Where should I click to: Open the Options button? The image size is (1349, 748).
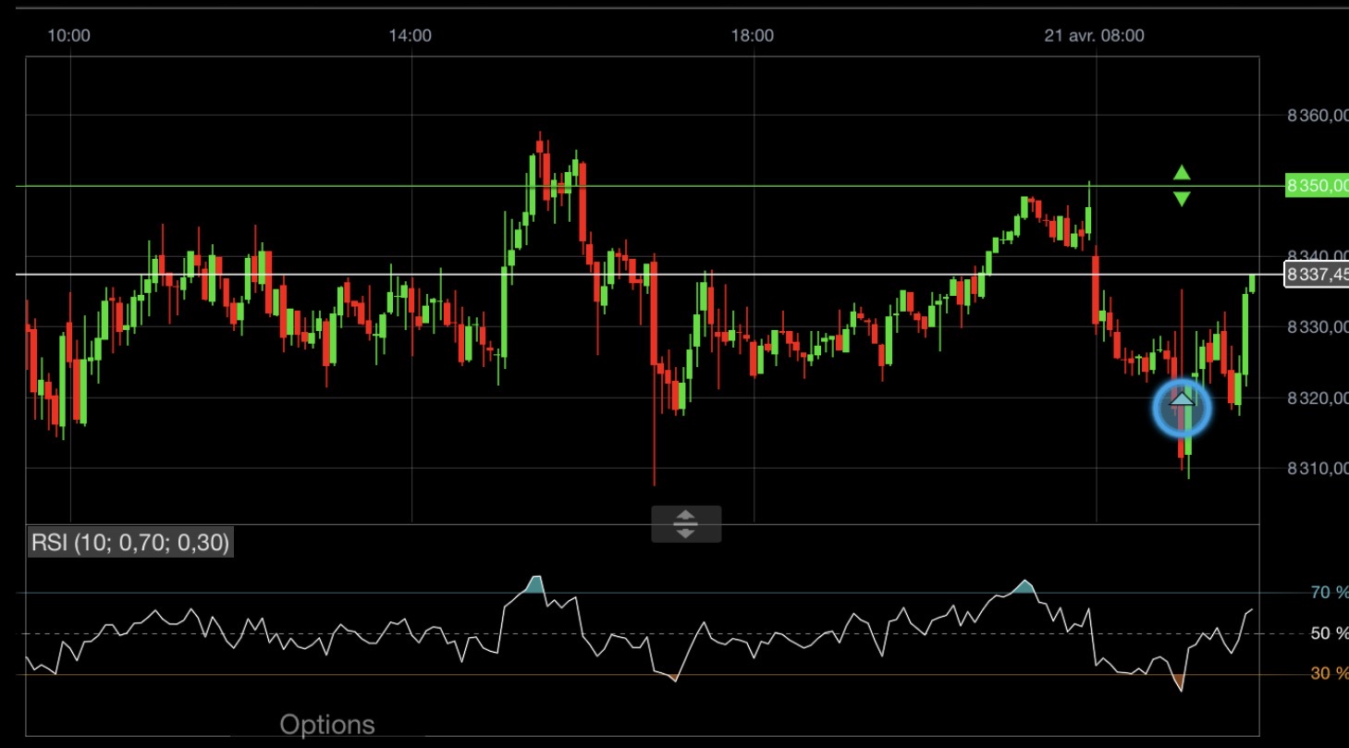(x=327, y=725)
